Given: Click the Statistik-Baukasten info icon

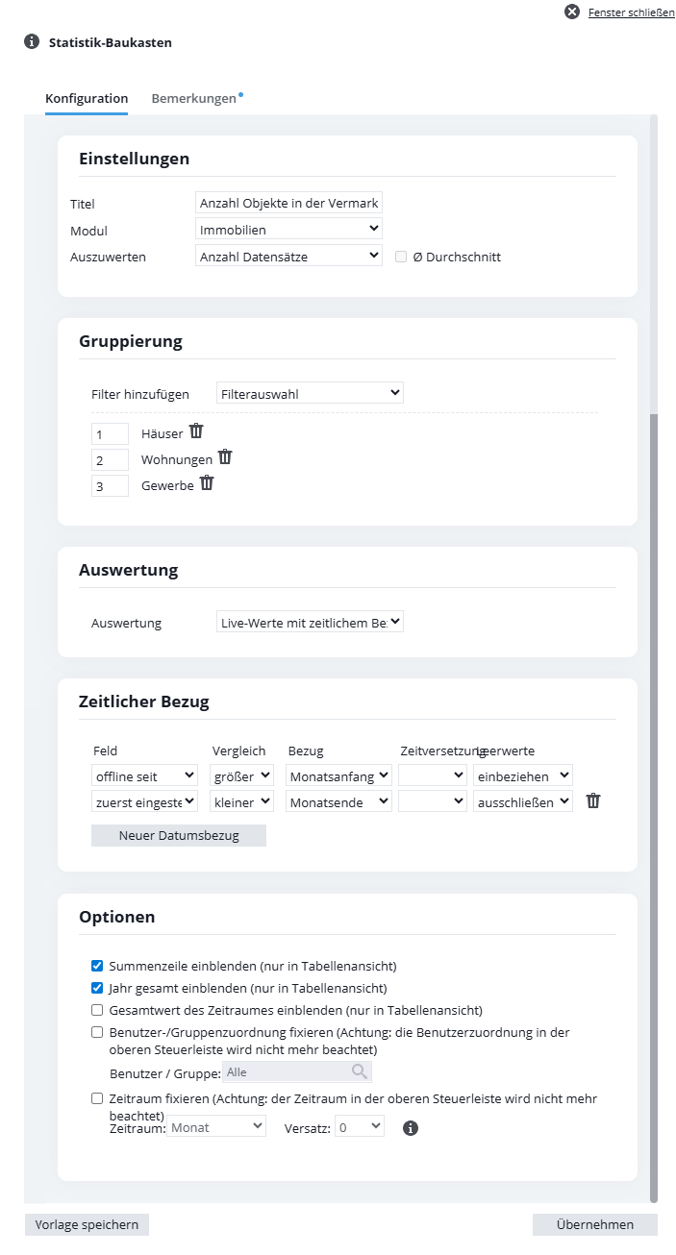Looking at the screenshot, I should point(32,41).
